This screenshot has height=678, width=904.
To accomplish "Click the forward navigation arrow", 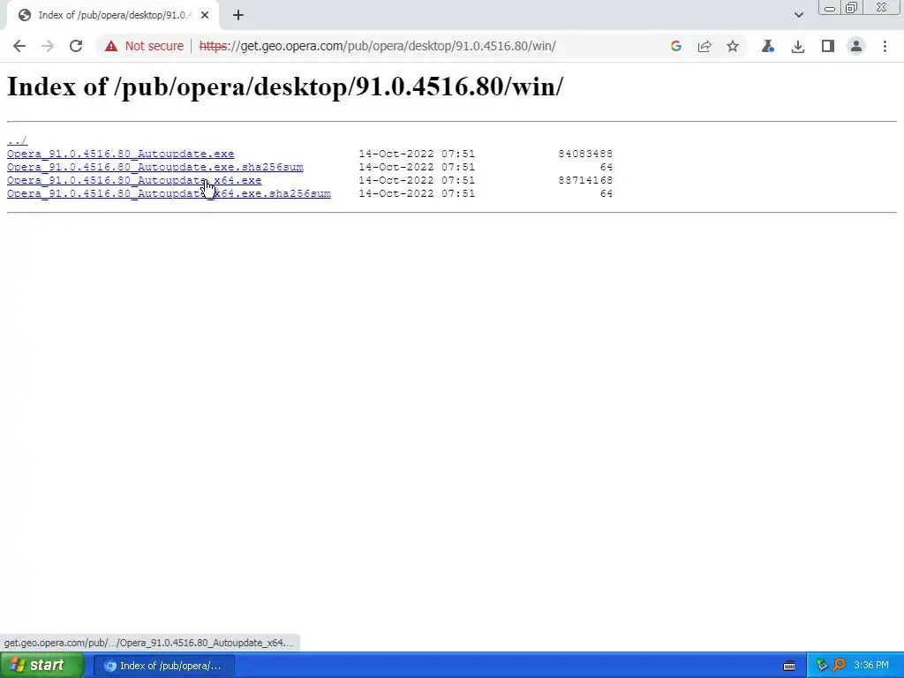I will pyautogui.click(x=48, y=46).
